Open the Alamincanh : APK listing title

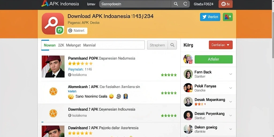104,87
